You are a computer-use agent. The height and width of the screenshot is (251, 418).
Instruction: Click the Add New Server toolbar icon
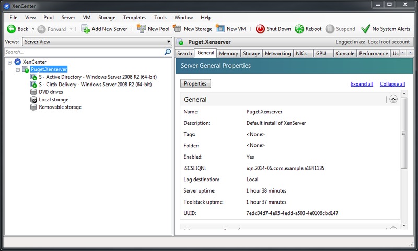tap(85, 29)
